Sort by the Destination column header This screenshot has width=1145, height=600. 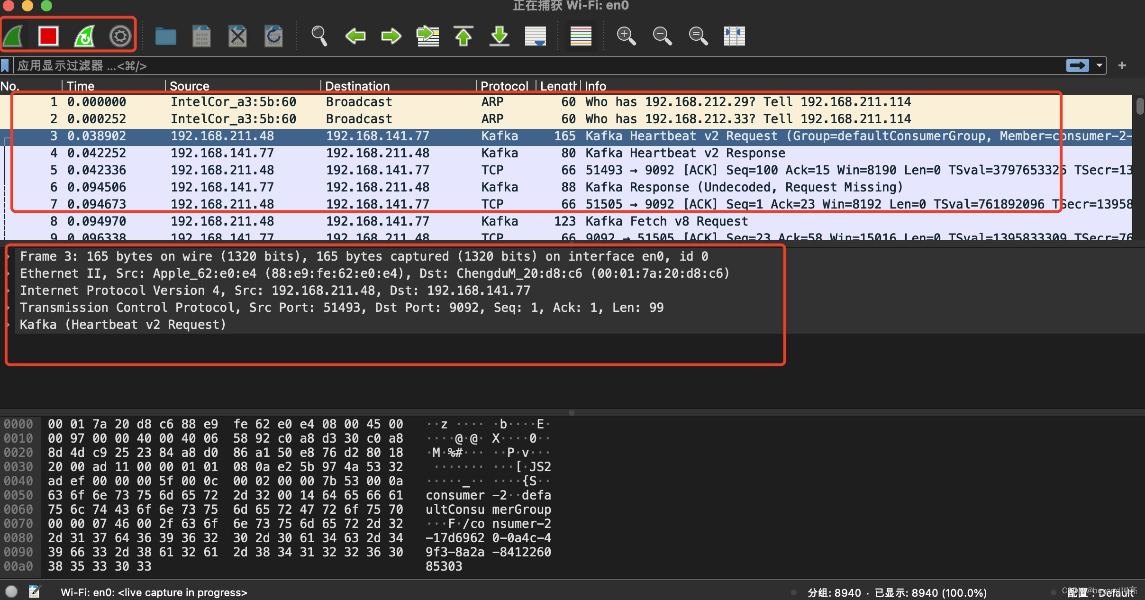pos(399,86)
